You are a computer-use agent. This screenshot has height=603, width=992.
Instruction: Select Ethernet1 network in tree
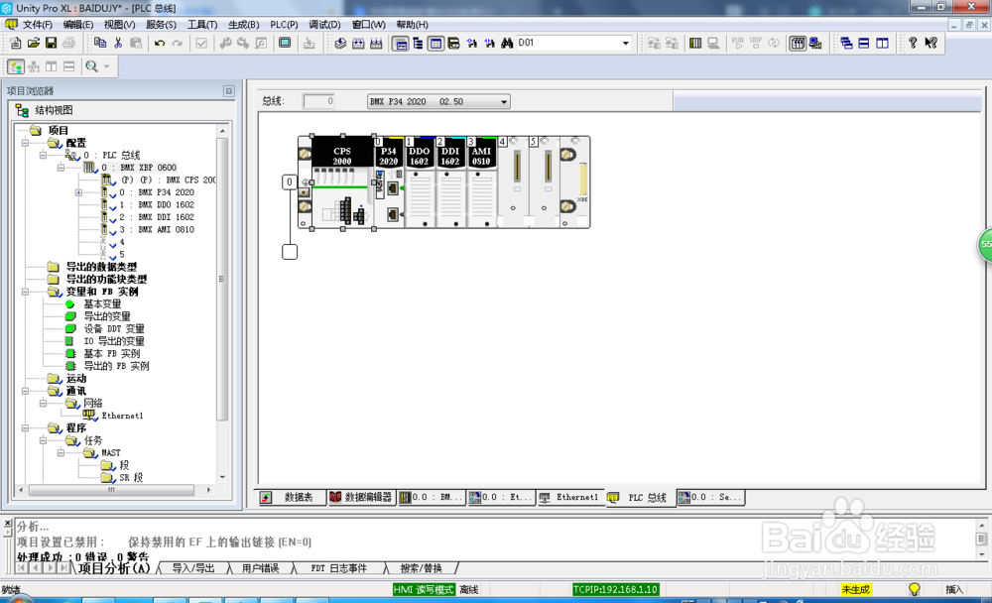click(x=122, y=416)
